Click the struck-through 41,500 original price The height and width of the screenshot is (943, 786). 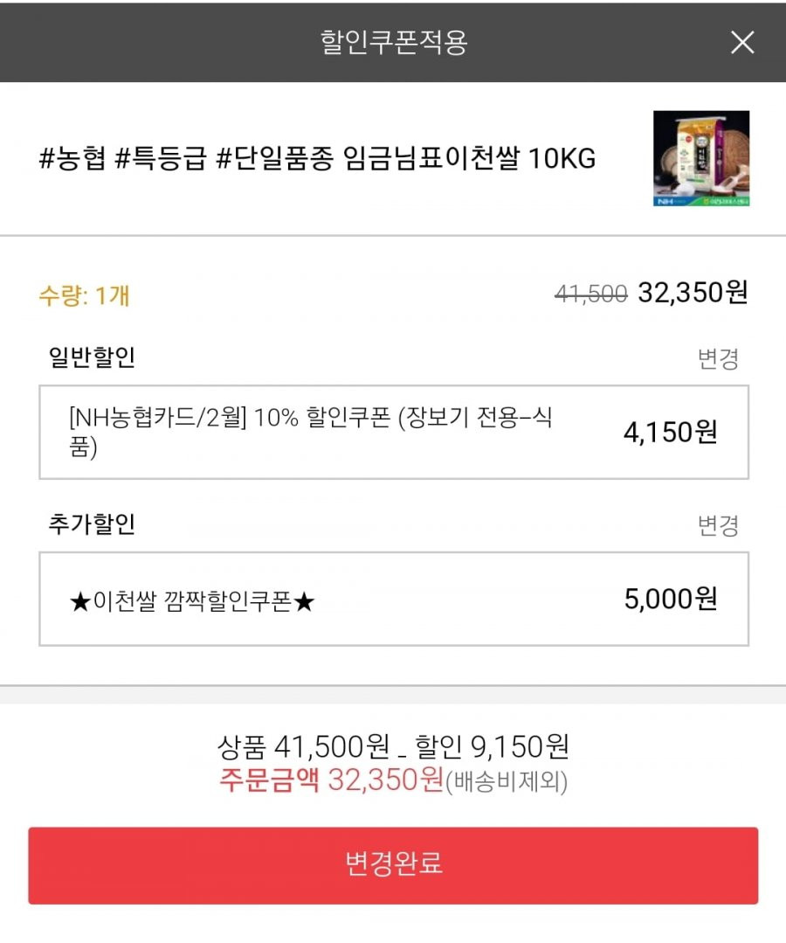coord(591,294)
